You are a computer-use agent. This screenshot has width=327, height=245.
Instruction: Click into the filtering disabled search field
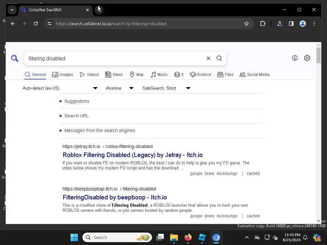point(115,59)
